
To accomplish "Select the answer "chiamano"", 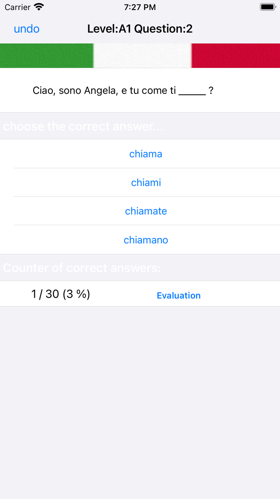I will [x=146, y=239].
